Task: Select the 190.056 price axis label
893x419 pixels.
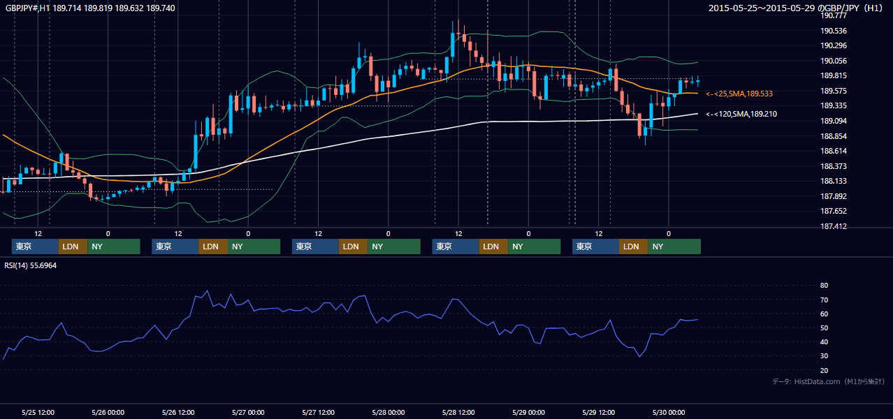Action: [834, 61]
